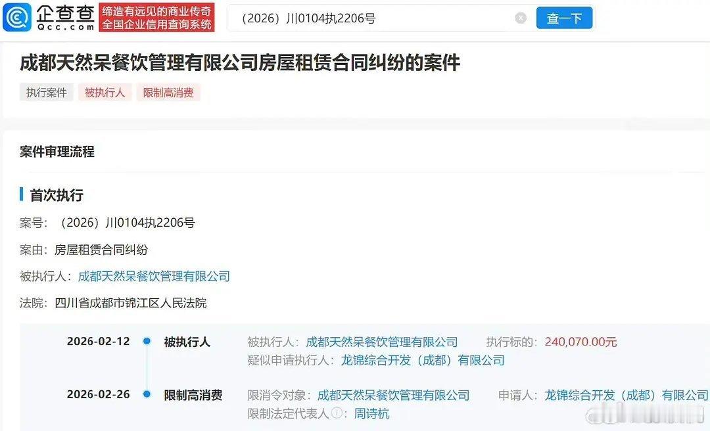Select the 被执行人 tag
This screenshot has height=431, width=710.
click(x=105, y=93)
